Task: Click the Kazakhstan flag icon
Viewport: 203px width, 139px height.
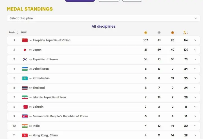Action: click(x=25, y=78)
